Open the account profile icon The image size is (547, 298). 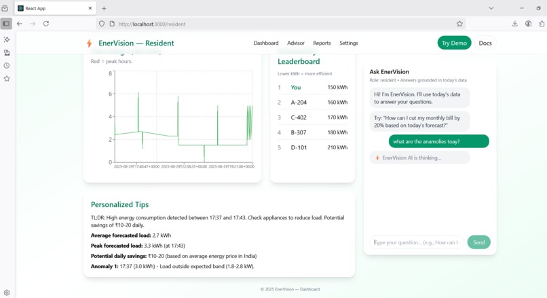pos(529,24)
